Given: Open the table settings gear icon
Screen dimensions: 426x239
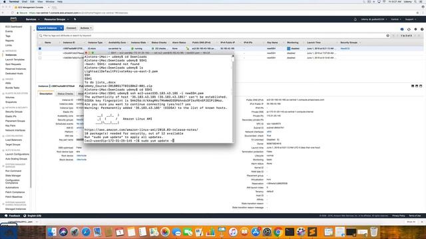Looking at the screenshot, I should (x=415, y=29).
